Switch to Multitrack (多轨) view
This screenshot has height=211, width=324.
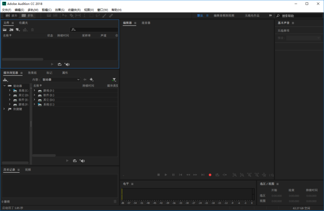click(x=28, y=16)
